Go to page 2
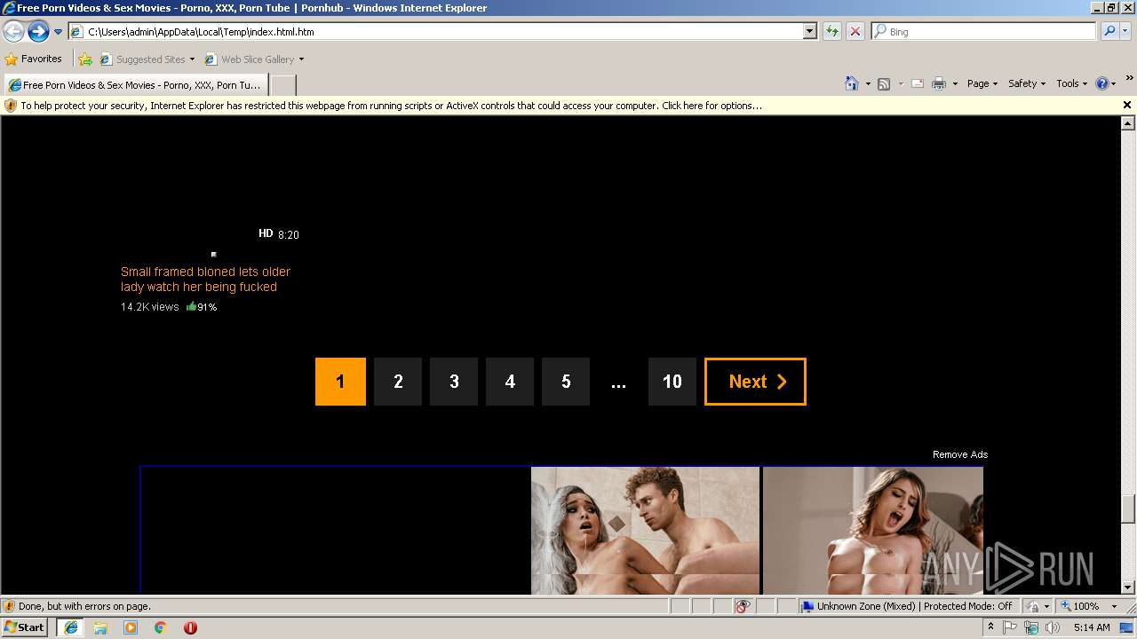The image size is (1137, 639). [x=398, y=382]
